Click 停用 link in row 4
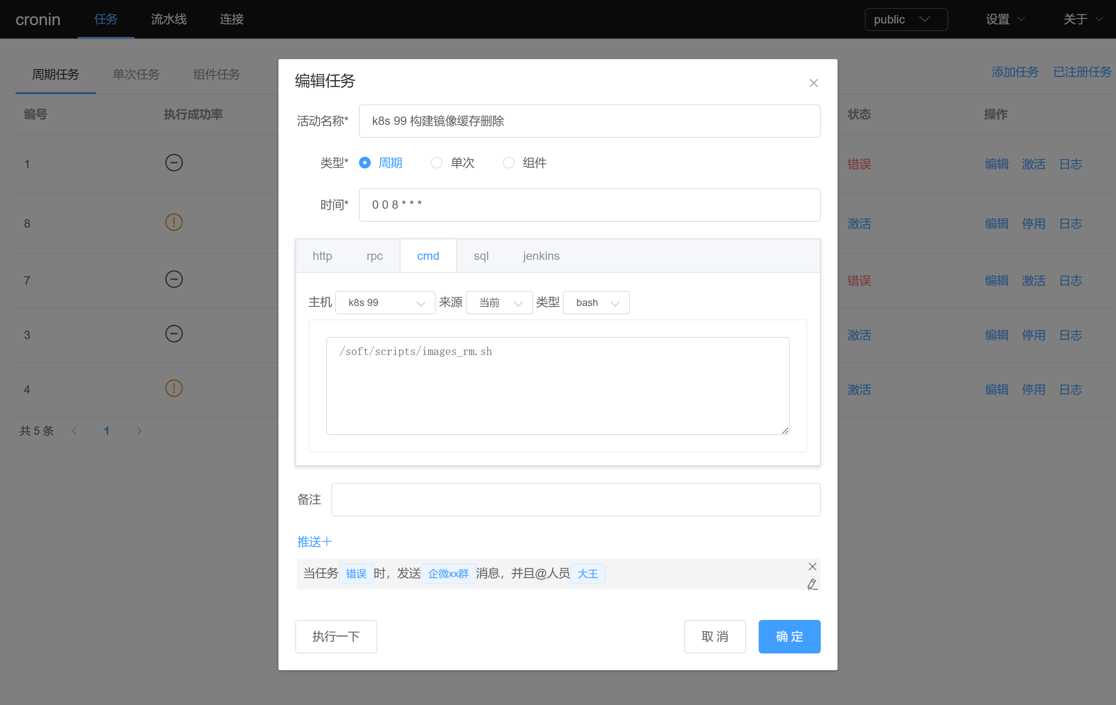Screen dimensions: 1116x705 coord(1033,389)
